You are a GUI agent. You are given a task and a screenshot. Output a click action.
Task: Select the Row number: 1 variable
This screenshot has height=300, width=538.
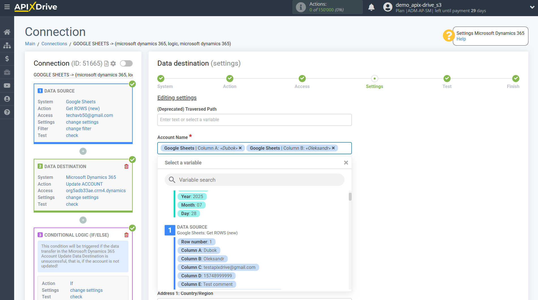[196, 242]
